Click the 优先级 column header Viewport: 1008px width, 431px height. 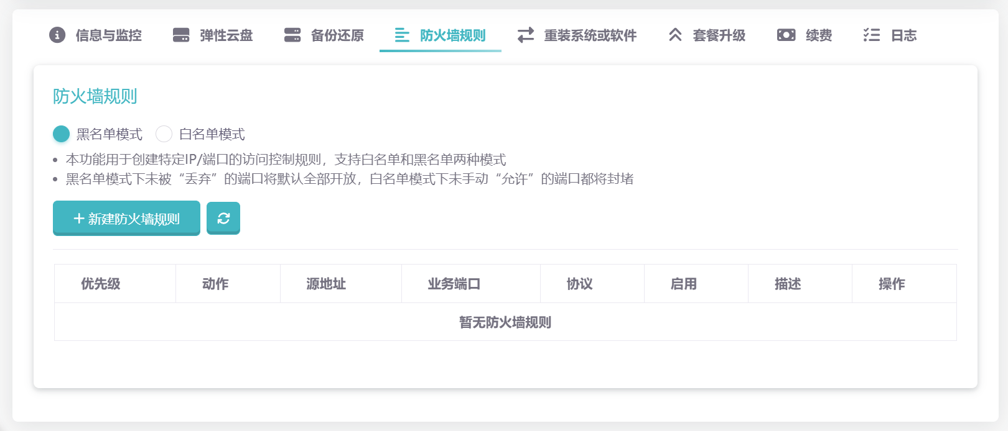[101, 284]
